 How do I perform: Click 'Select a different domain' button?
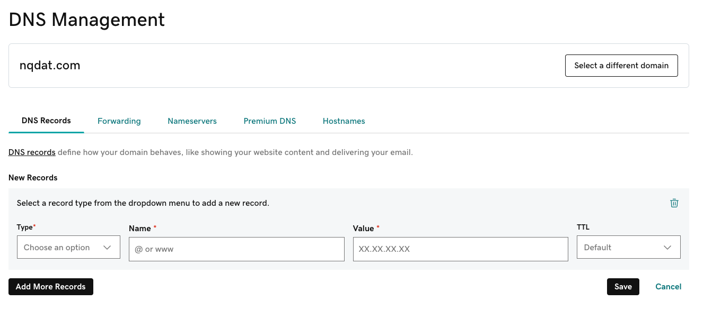(x=621, y=66)
